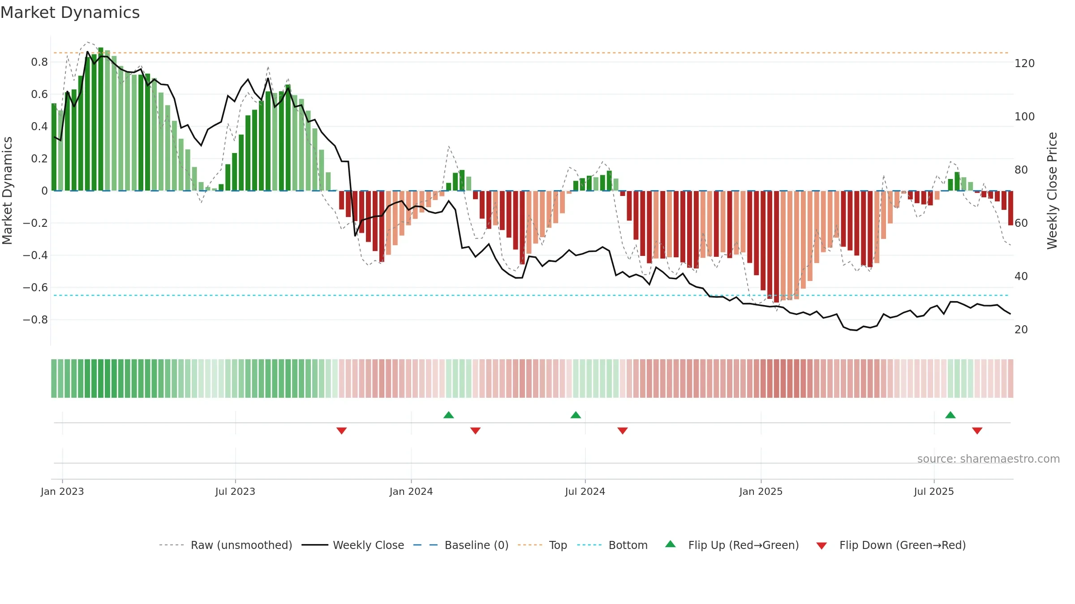Click the −0.8 left axis tick label

(x=35, y=320)
